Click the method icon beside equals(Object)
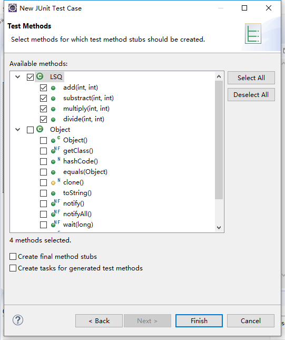Viewport: 285px width, 340px height. [53, 172]
